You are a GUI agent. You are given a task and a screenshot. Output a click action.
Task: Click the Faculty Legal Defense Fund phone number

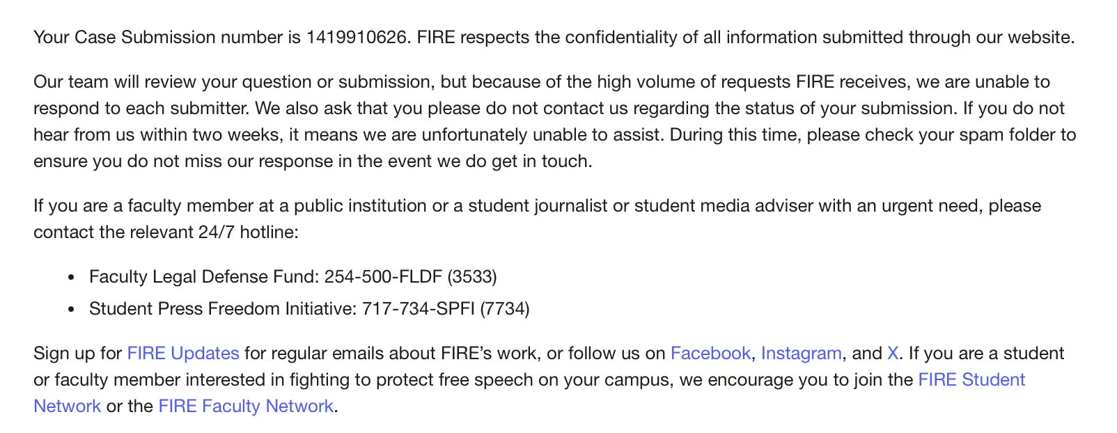(x=410, y=277)
